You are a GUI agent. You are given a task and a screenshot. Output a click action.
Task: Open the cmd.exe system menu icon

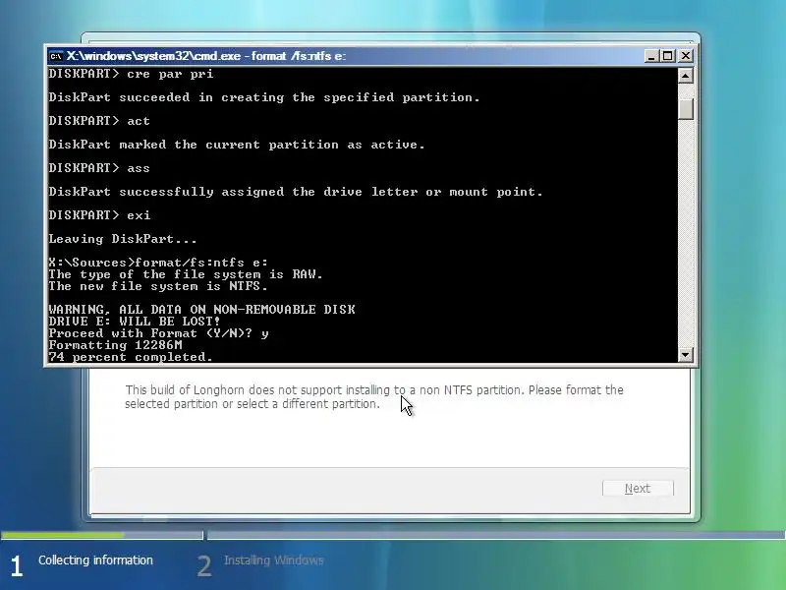coord(56,56)
